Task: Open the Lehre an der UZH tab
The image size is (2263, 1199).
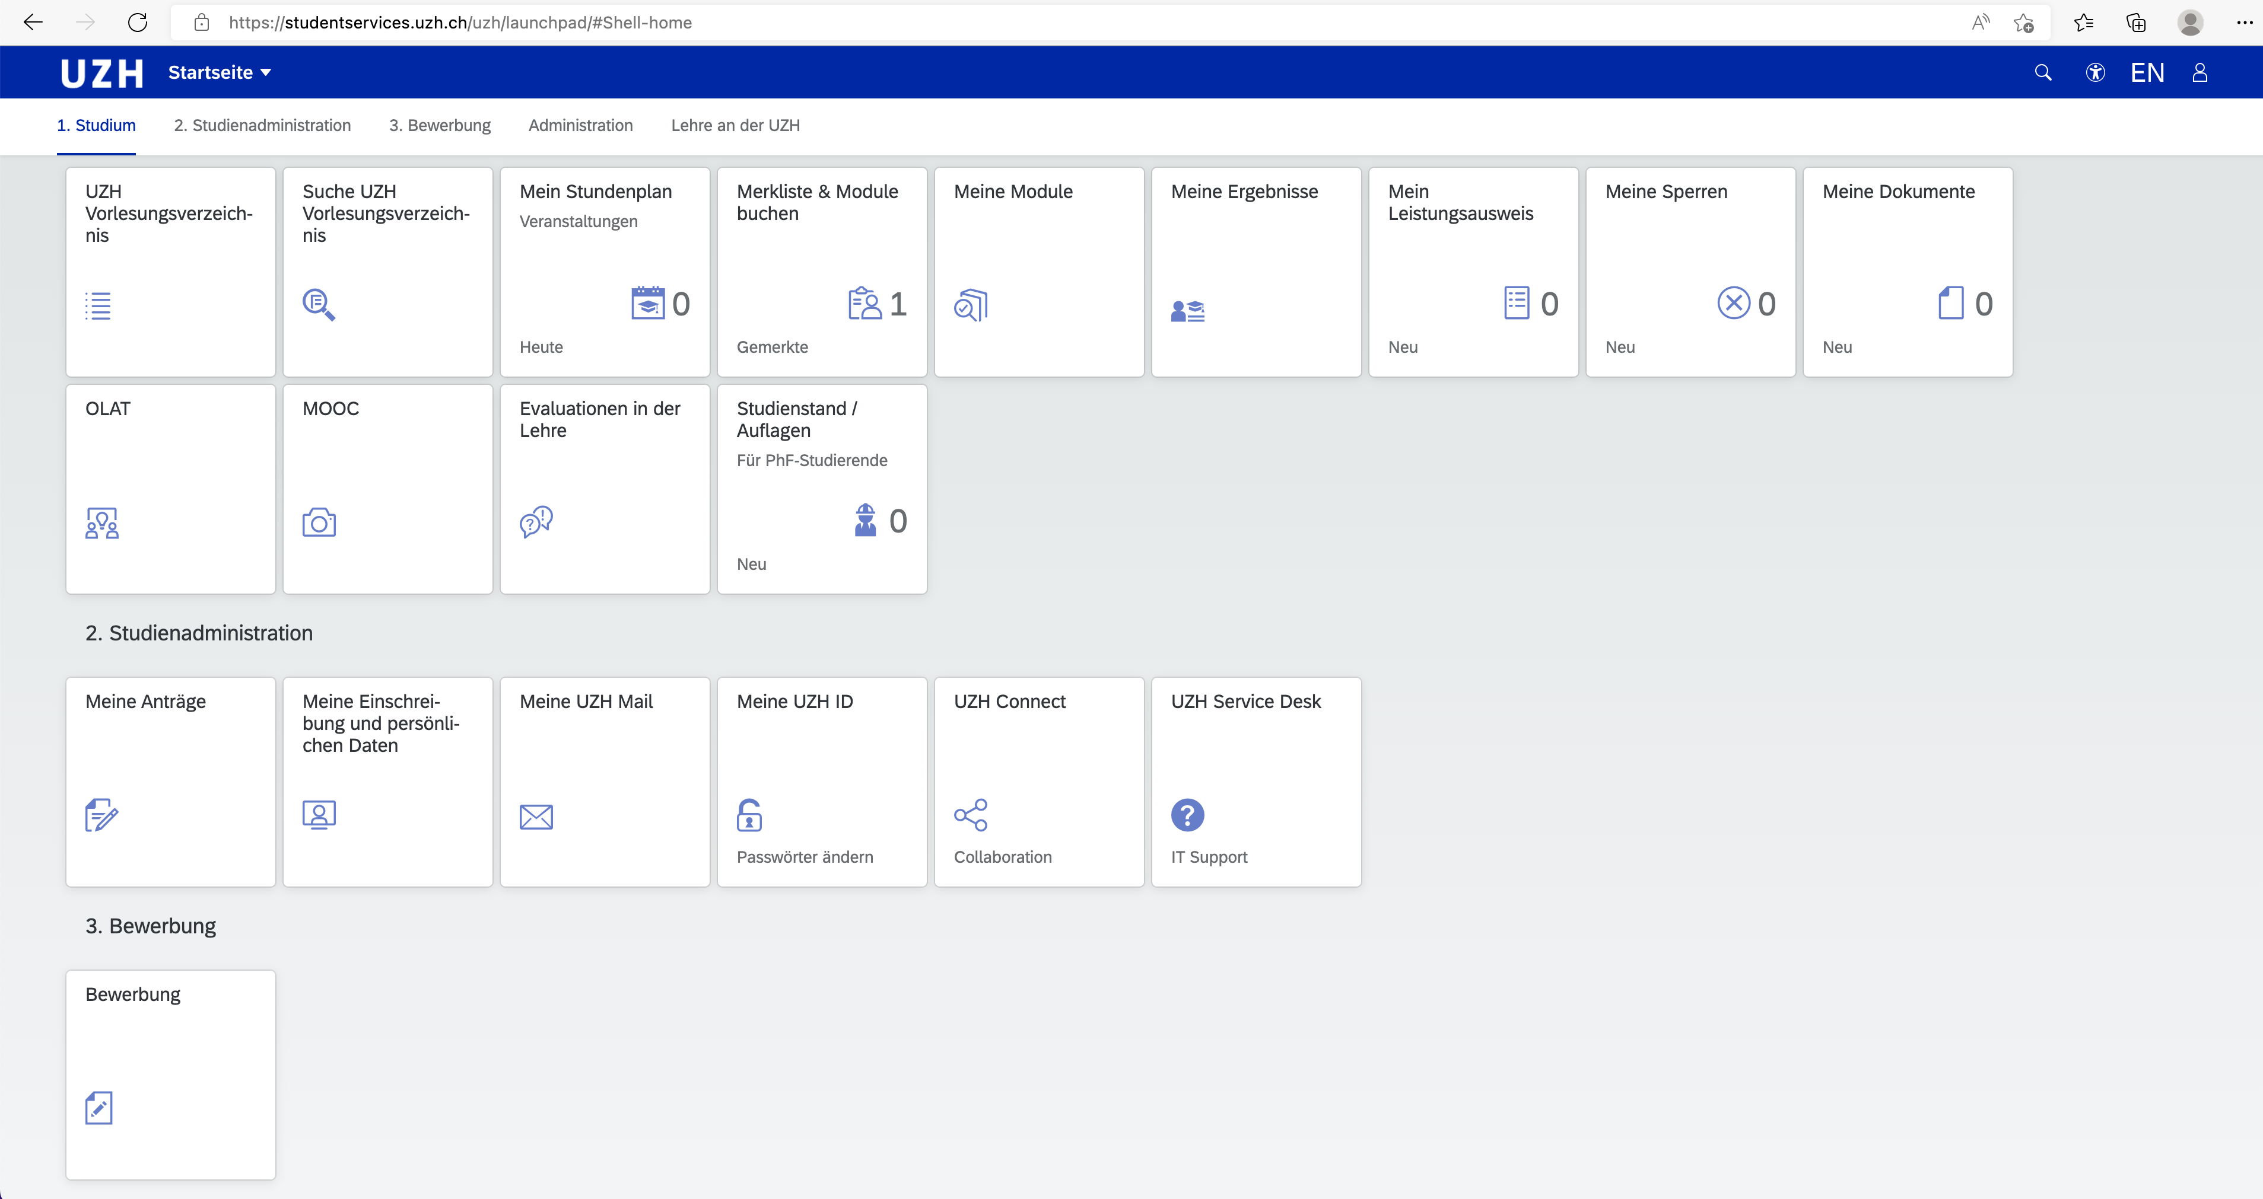Action: point(735,126)
